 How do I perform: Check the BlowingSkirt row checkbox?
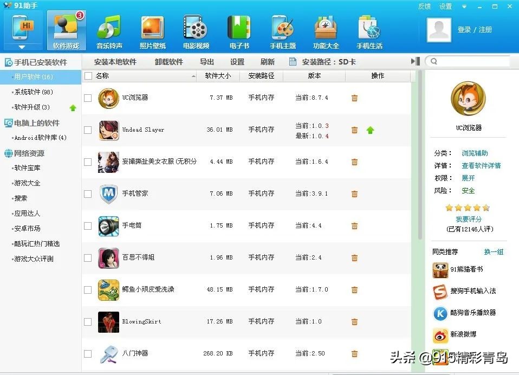point(88,322)
